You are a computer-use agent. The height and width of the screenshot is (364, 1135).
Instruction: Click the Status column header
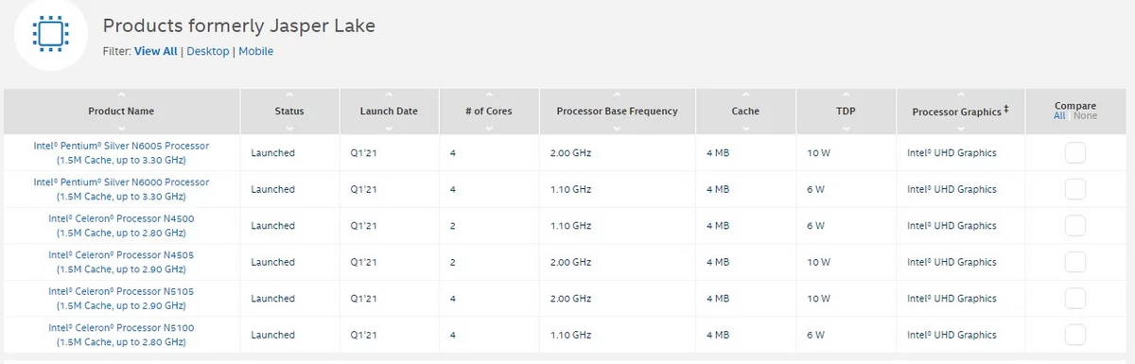[x=289, y=111]
